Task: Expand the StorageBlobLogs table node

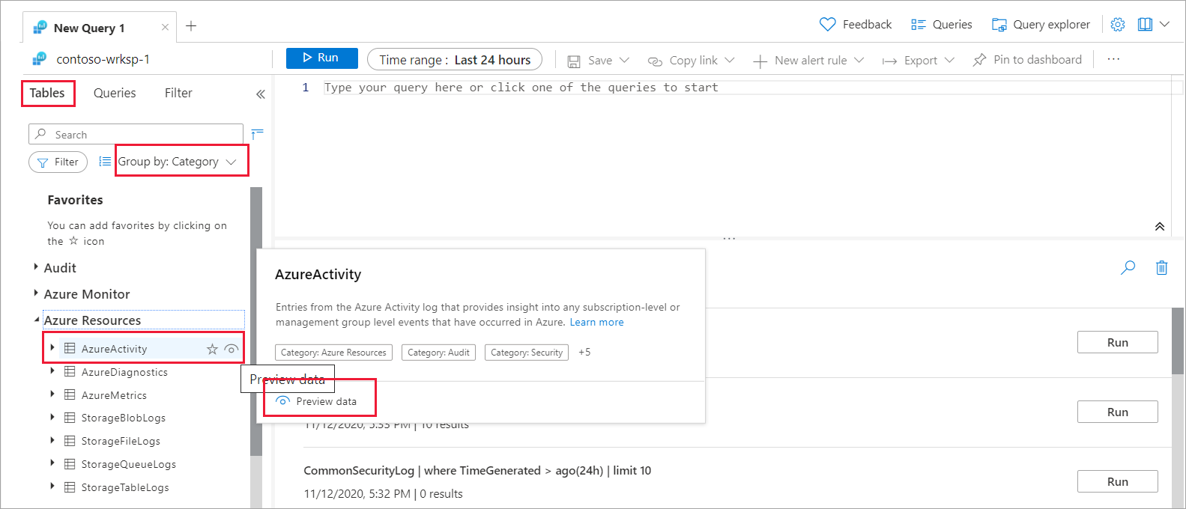Action: (x=52, y=417)
